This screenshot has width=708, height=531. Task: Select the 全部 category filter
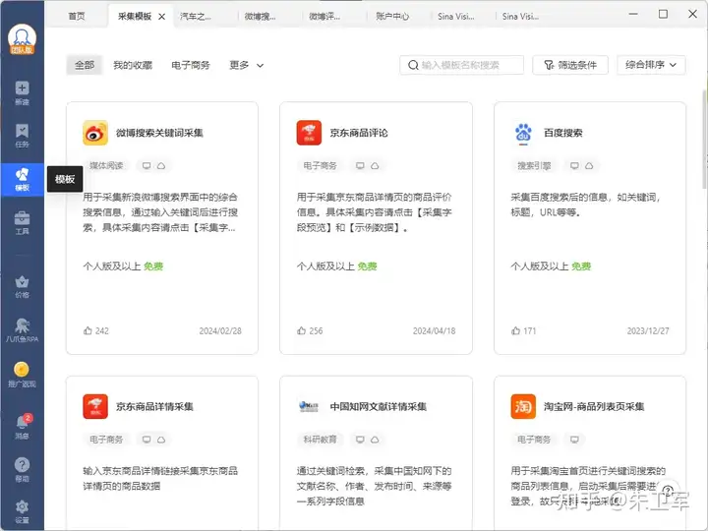(85, 65)
